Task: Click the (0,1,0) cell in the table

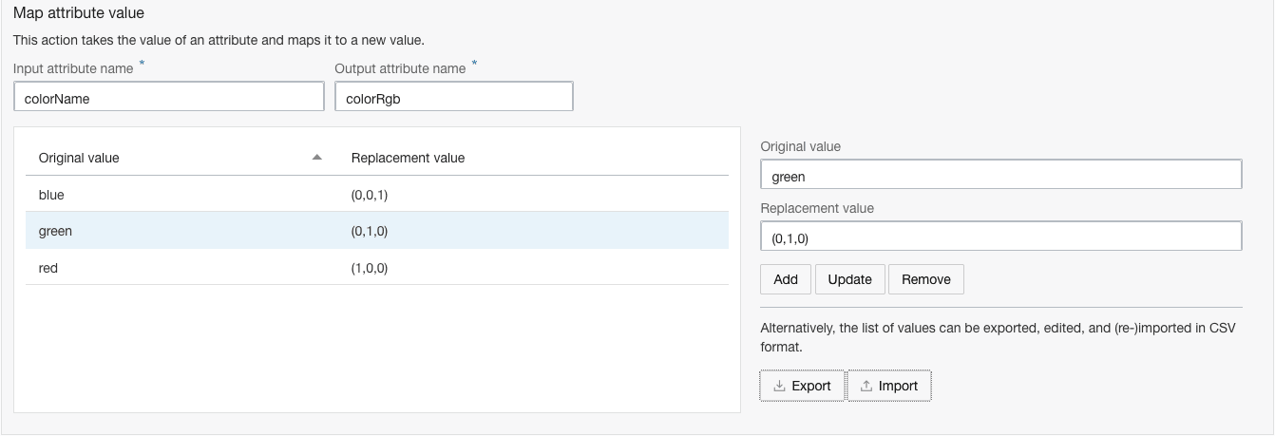Action: (x=370, y=231)
